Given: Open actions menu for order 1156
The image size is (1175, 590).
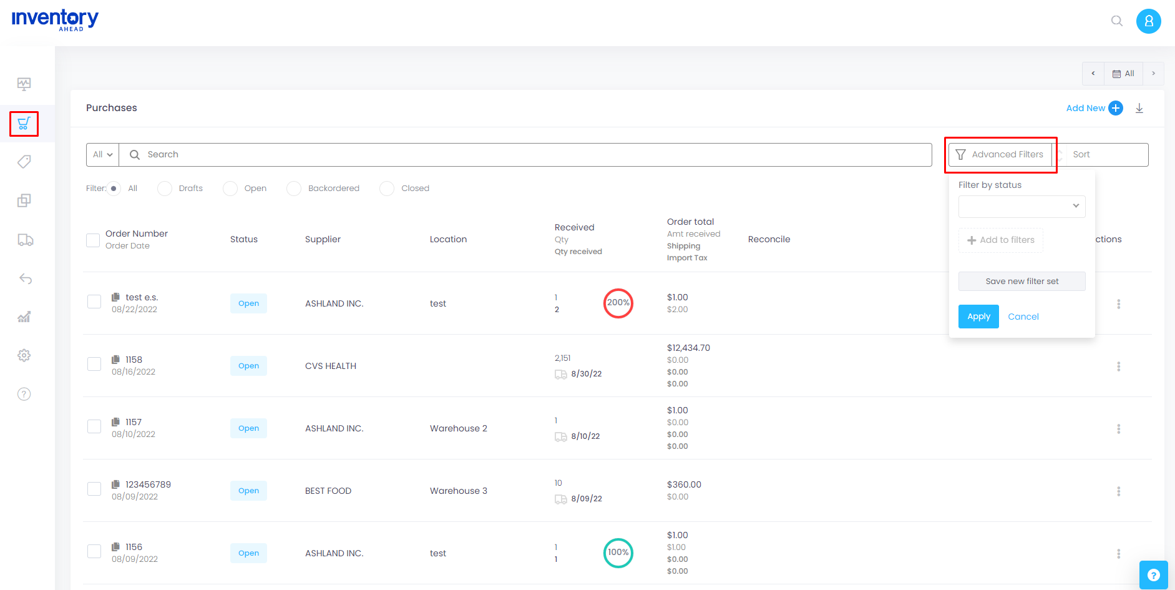Looking at the screenshot, I should 1118,554.
